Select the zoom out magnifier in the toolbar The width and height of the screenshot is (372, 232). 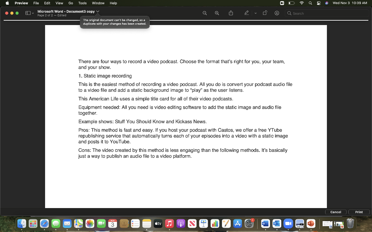pos(205,13)
